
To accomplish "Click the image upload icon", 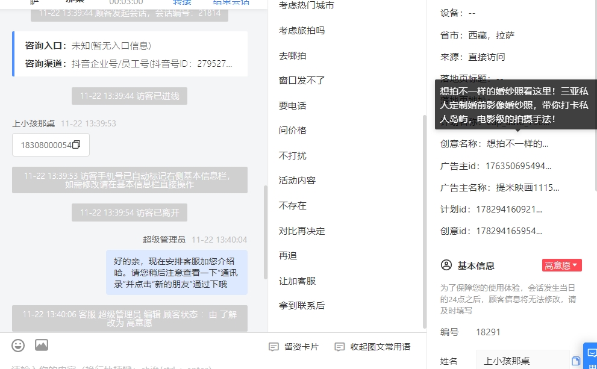I will [x=42, y=345].
